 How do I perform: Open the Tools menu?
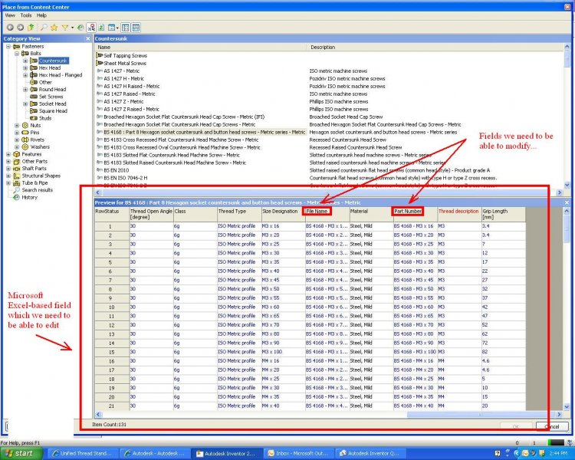[x=26, y=15]
